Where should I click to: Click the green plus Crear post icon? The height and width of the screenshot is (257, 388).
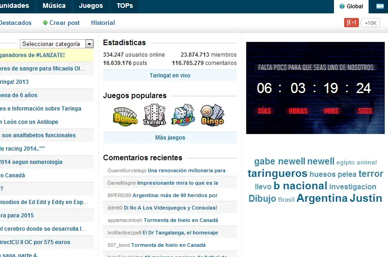point(45,23)
